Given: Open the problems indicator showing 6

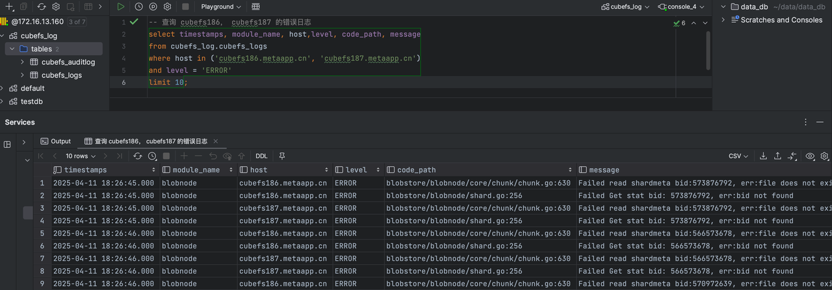Looking at the screenshot, I should tap(679, 23).
